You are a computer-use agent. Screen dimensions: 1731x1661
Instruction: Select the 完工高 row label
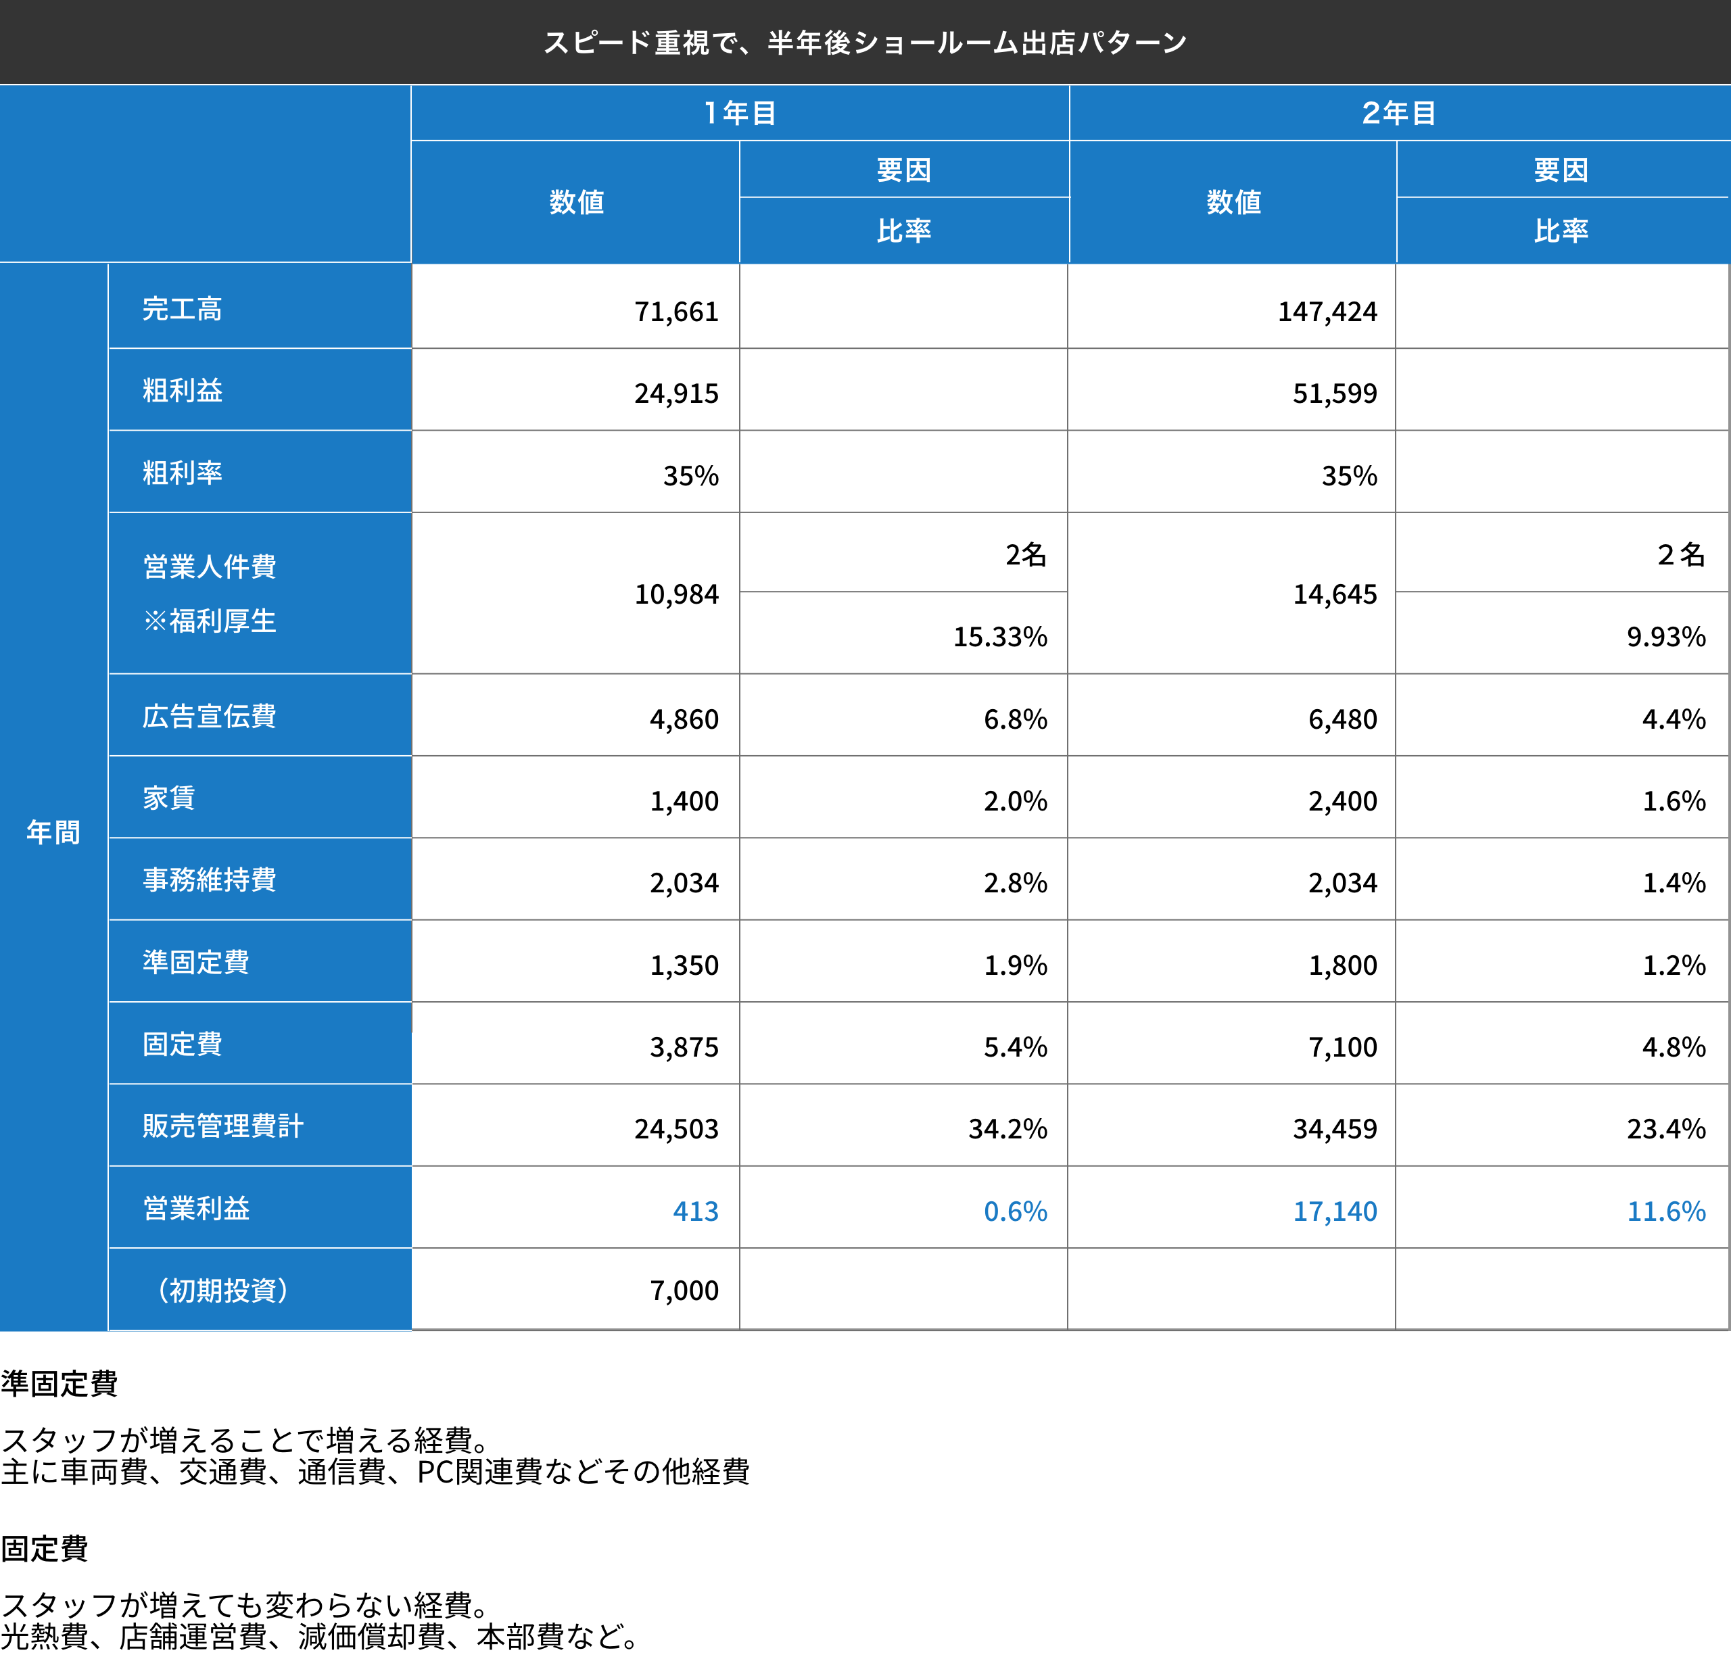(182, 309)
